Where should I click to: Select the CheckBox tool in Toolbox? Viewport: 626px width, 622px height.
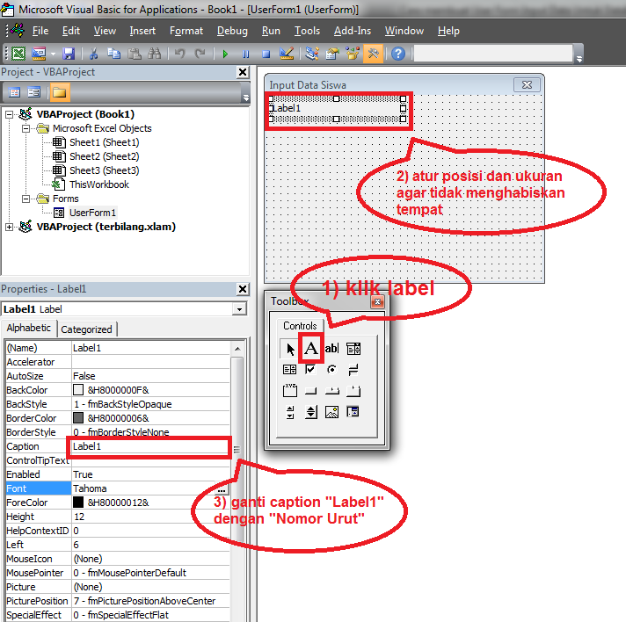(310, 370)
